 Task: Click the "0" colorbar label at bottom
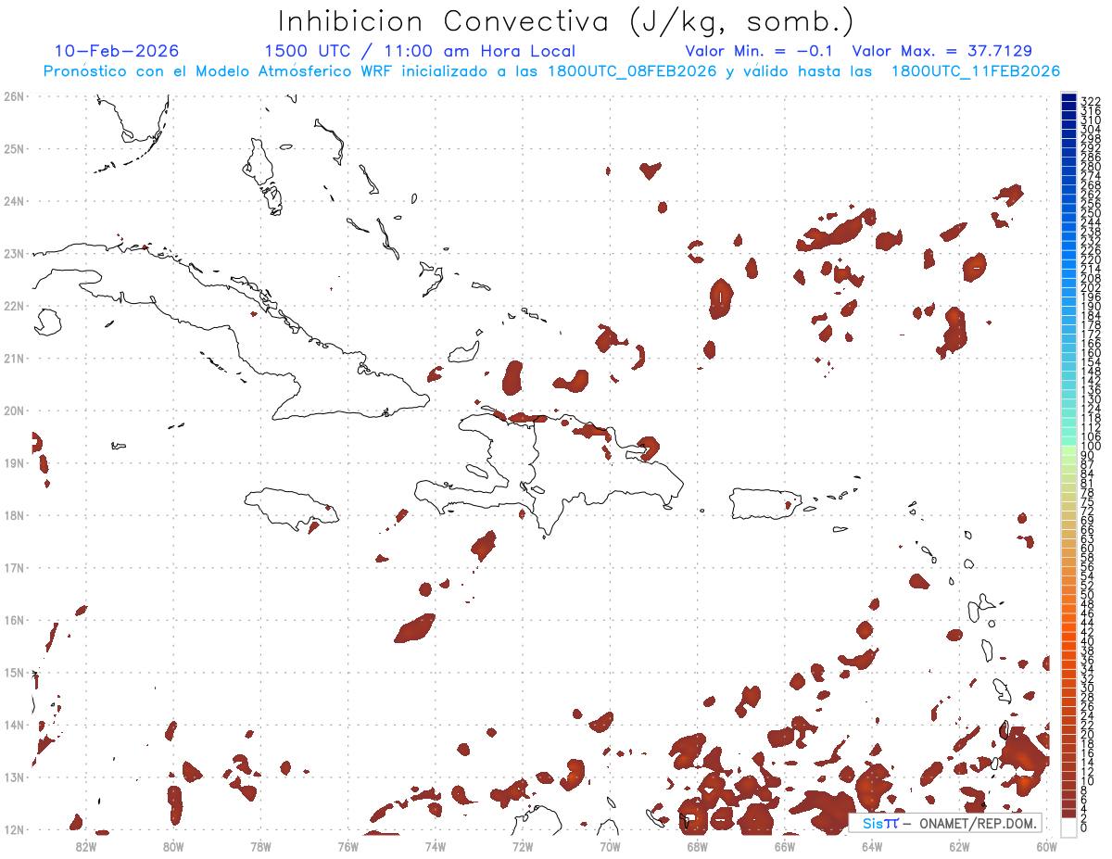(1084, 827)
